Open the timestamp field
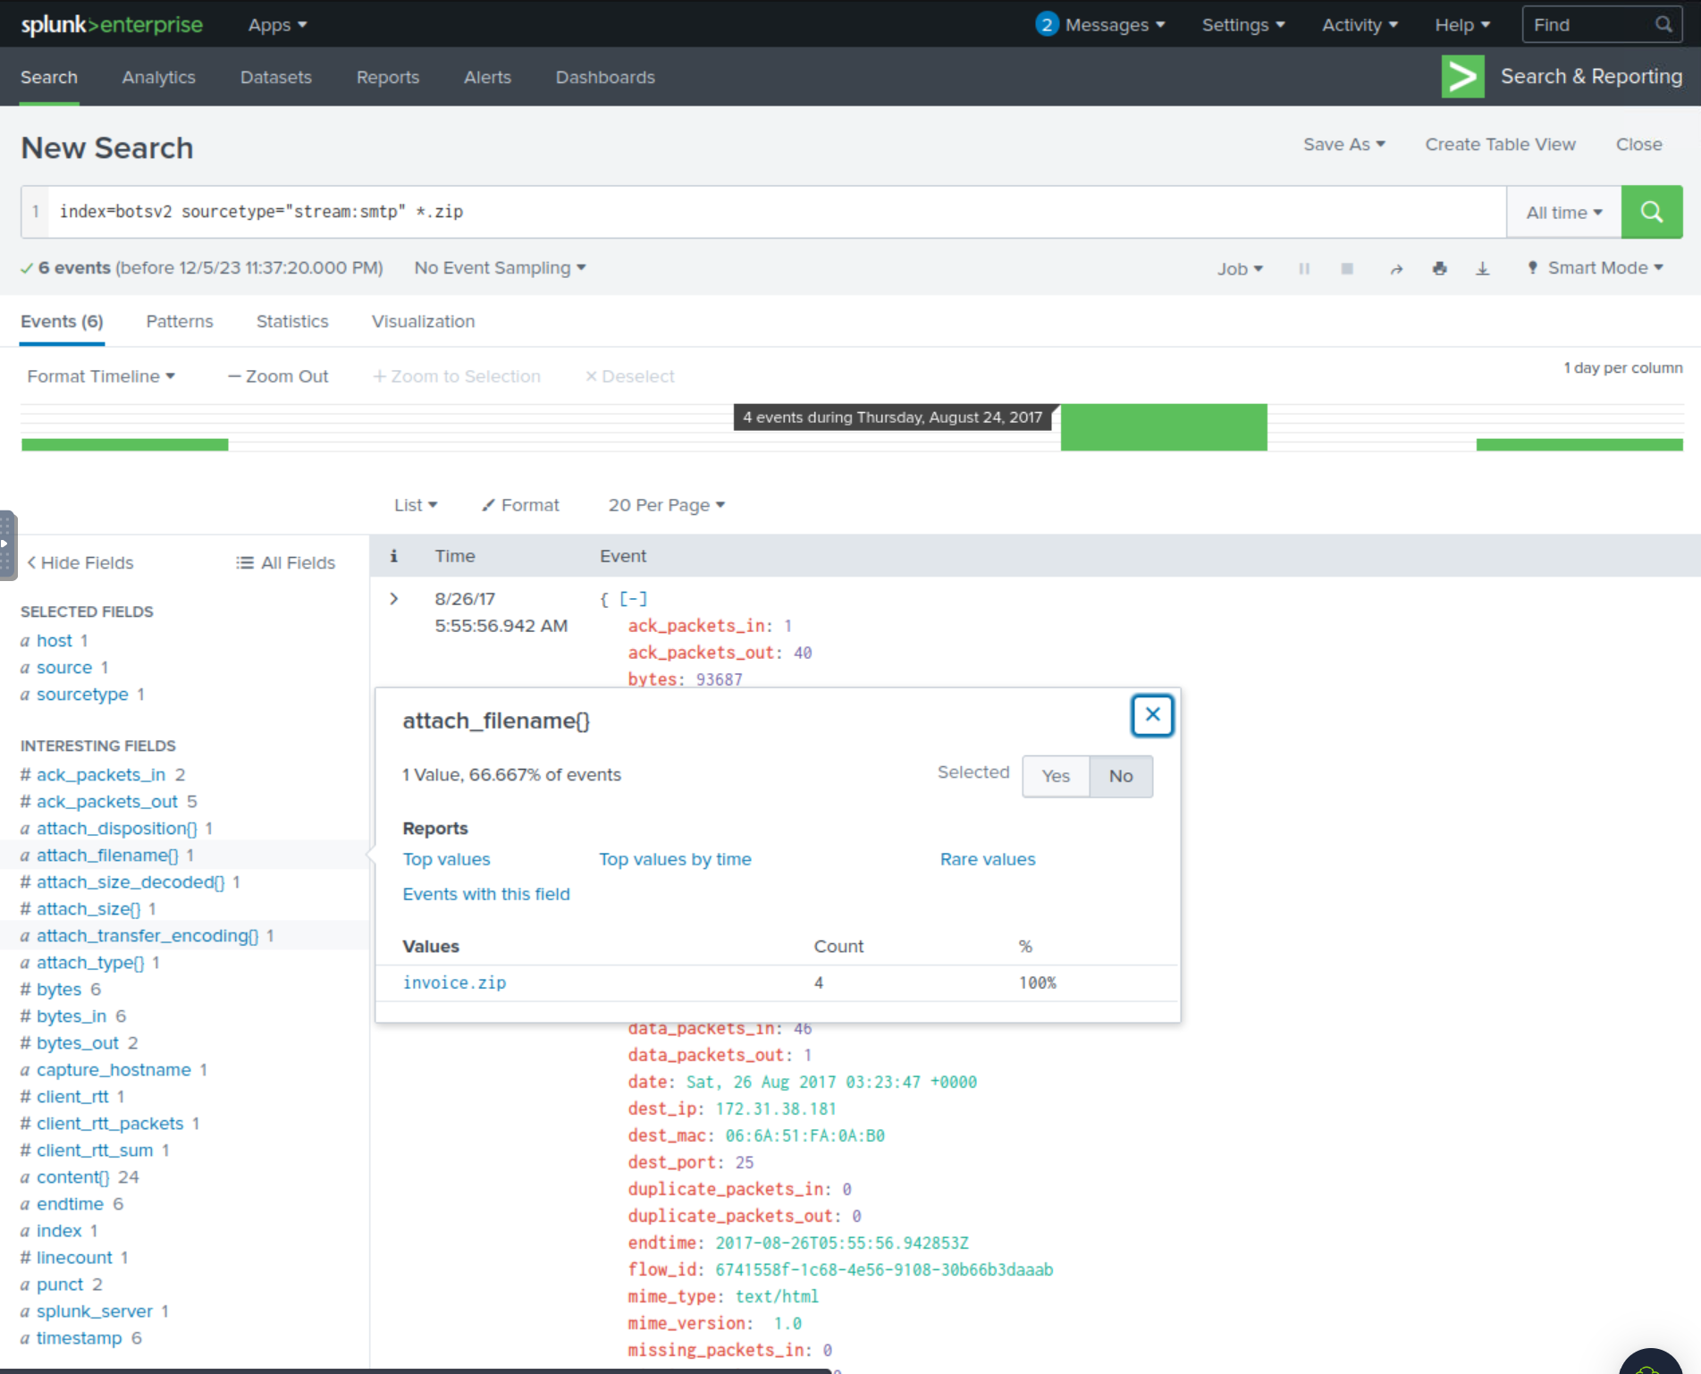1701x1374 pixels. click(79, 1338)
